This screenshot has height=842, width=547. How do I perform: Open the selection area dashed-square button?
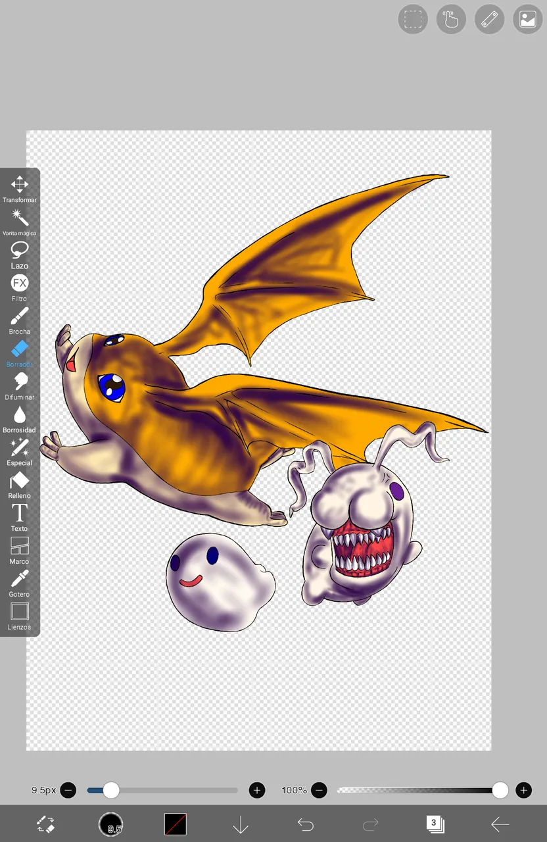(413, 19)
